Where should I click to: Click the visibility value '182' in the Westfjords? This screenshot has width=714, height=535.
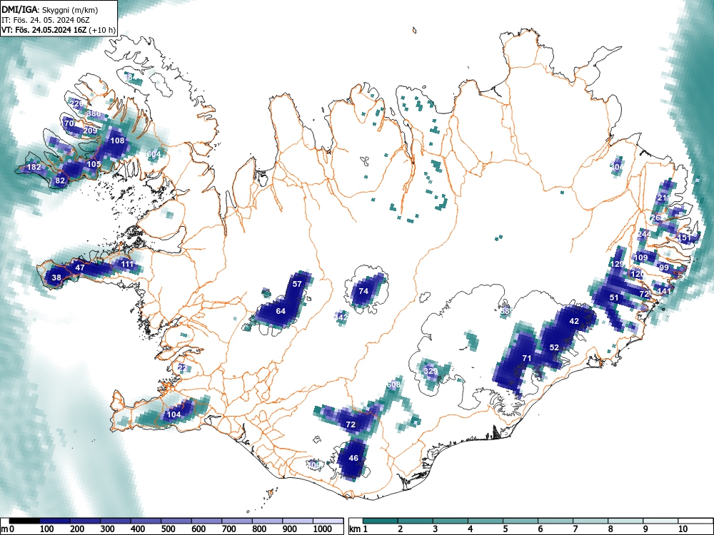click(x=34, y=168)
